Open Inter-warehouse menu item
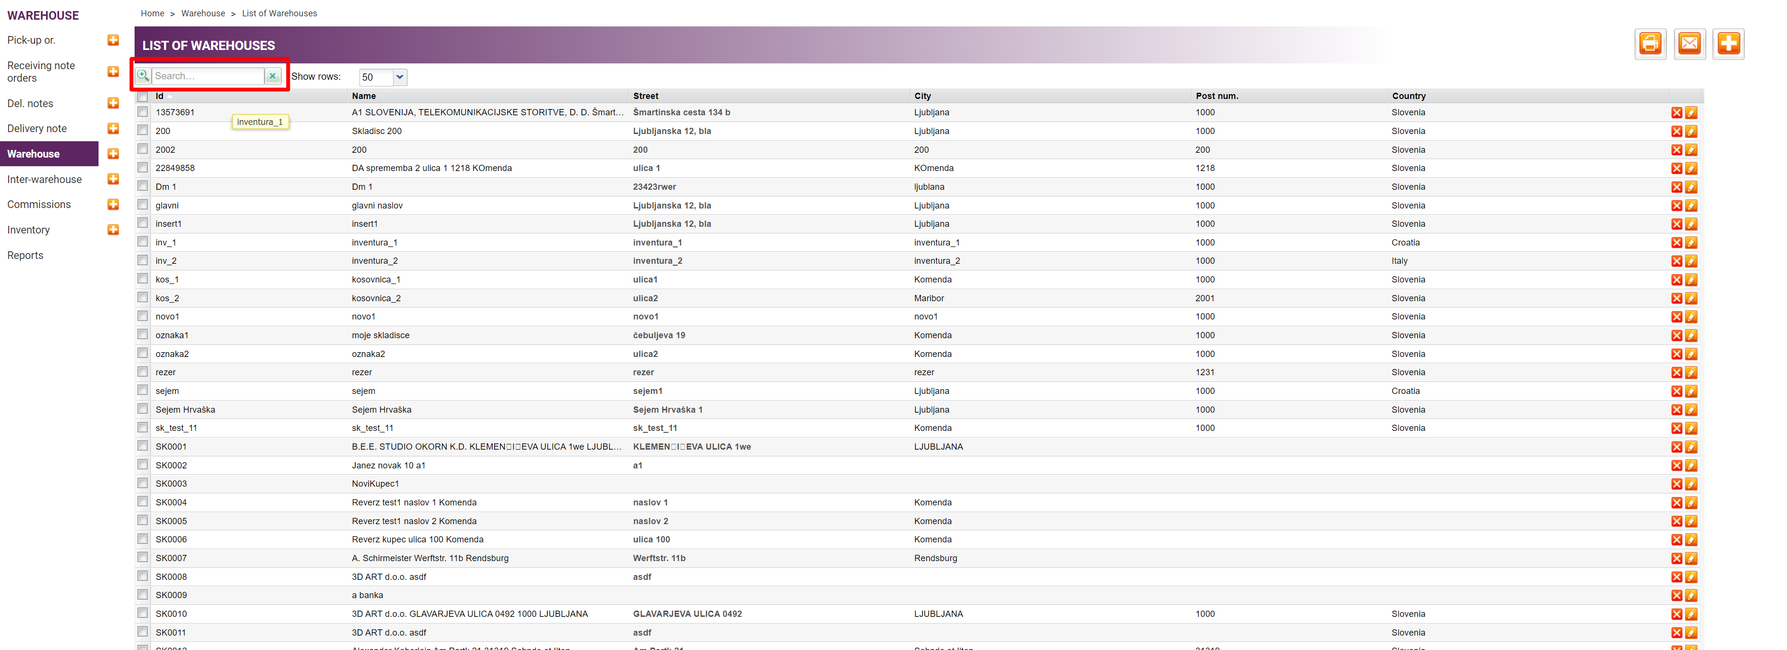Image resolution: width=1787 pixels, height=650 pixels. 44,179
